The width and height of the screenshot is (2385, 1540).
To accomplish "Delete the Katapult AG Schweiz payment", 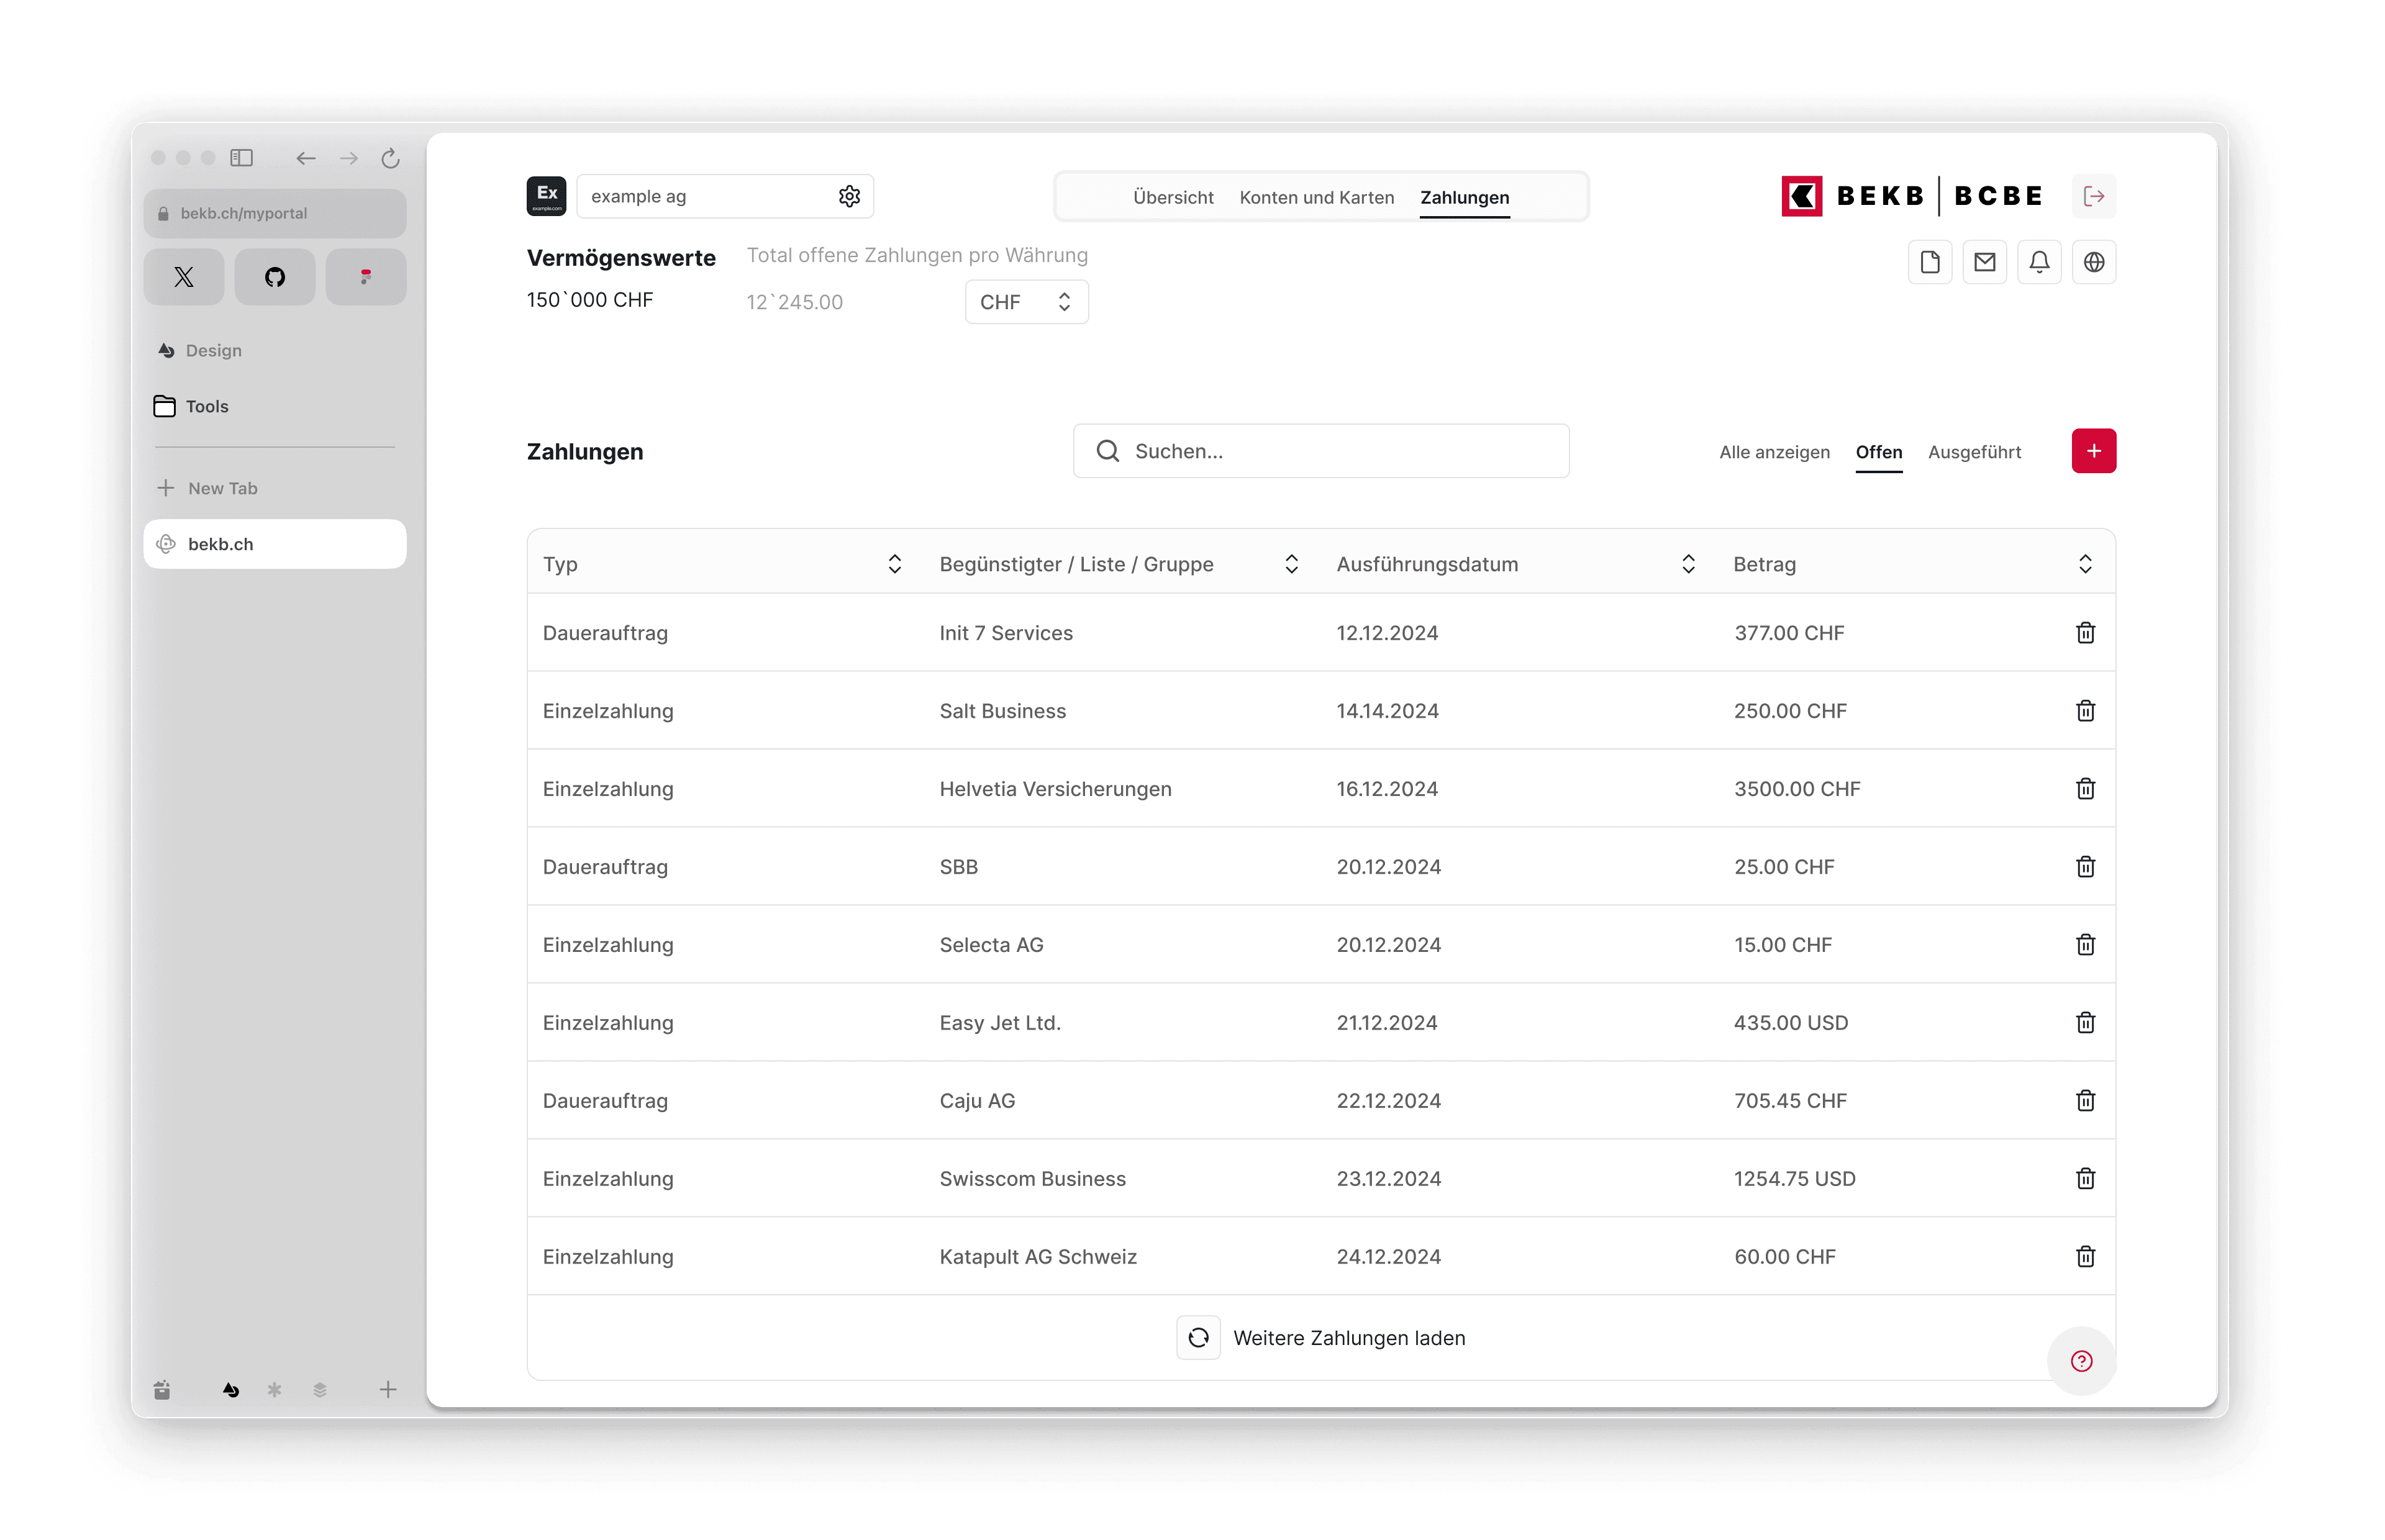I will pos(2085,1257).
